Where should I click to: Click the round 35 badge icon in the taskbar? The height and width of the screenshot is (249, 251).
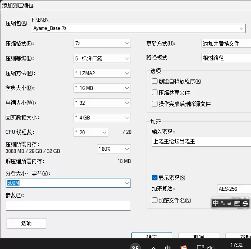tap(135, 246)
